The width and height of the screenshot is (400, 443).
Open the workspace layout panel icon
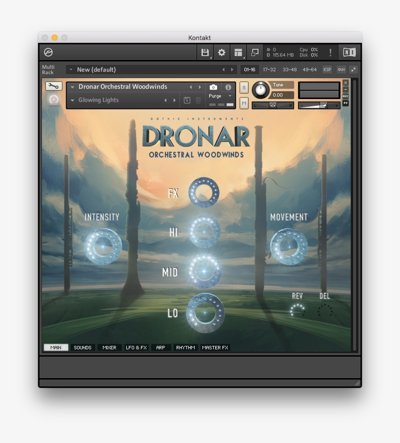239,53
